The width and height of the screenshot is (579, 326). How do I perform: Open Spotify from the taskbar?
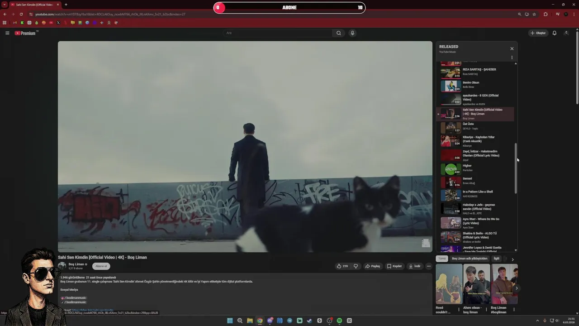(339, 321)
